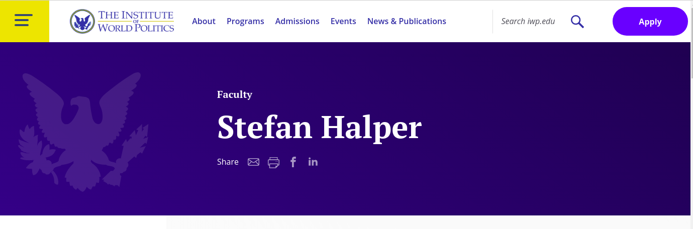693x229 pixels.
Task: Open News & Publications
Action: click(407, 21)
